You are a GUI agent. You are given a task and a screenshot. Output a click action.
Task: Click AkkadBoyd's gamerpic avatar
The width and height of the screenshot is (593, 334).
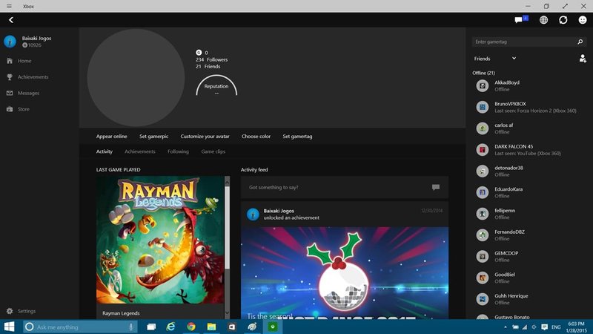click(483, 86)
